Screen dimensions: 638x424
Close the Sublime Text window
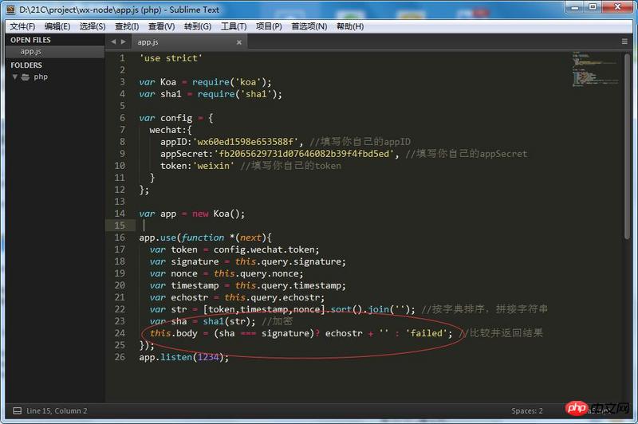point(617,7)
